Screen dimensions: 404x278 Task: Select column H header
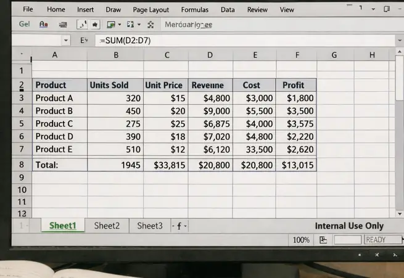coord(372,55)
